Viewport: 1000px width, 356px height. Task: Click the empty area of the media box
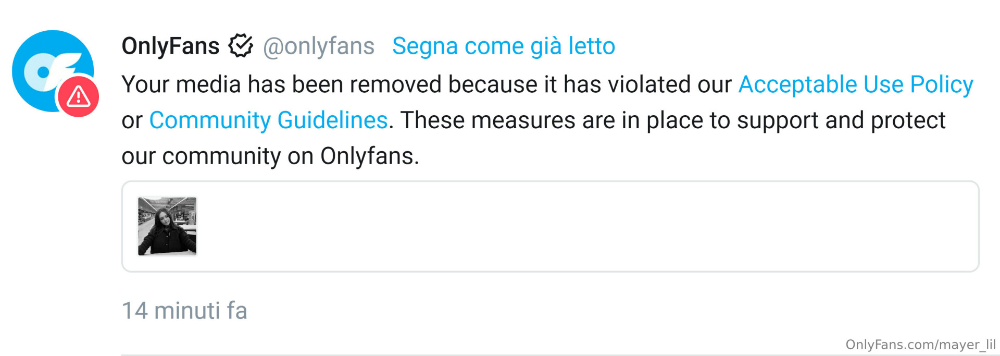[573, 226]
